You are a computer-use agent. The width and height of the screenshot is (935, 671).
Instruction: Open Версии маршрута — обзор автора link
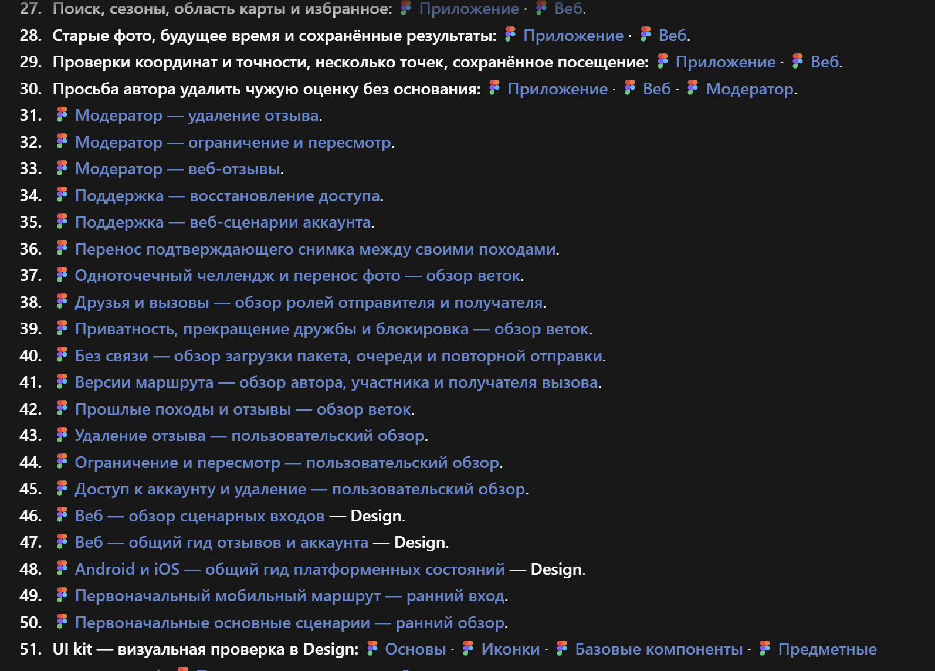[x=337, y=382]
